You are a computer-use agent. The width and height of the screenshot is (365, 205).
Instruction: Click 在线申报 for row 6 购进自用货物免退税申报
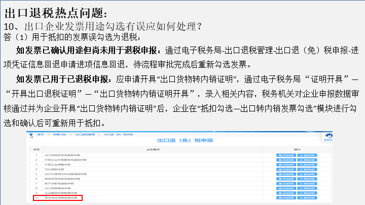(286, 179)
